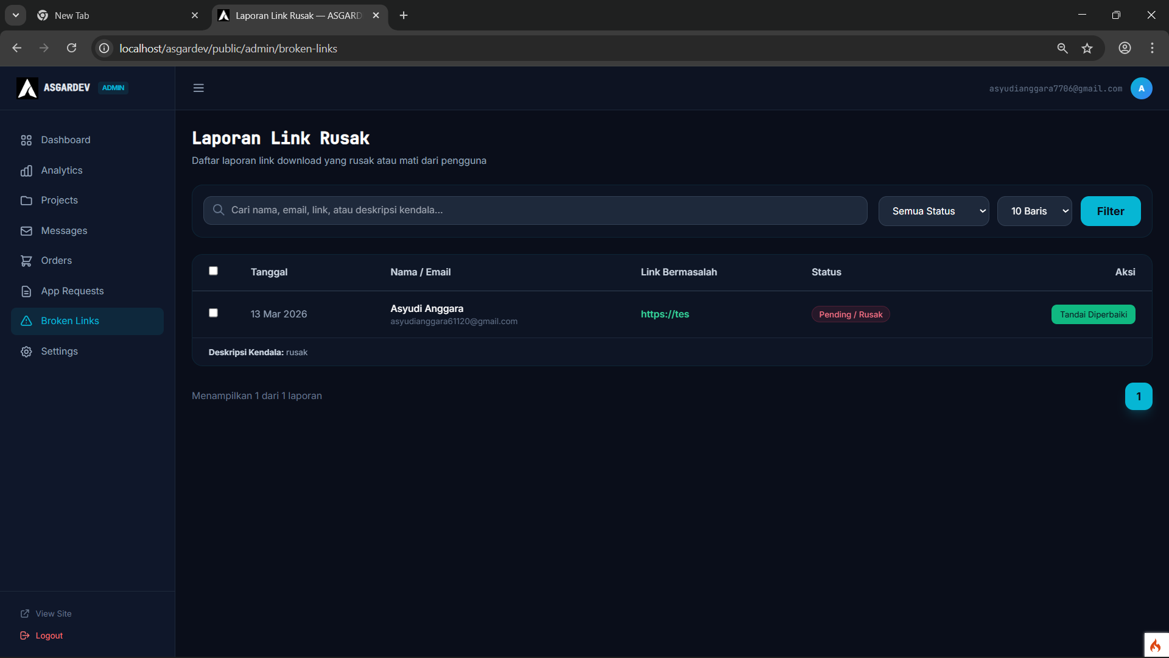This screenshot has height=658, width=1169.
Task: Open Messages via the envelope icon
Action: (26, 231)
